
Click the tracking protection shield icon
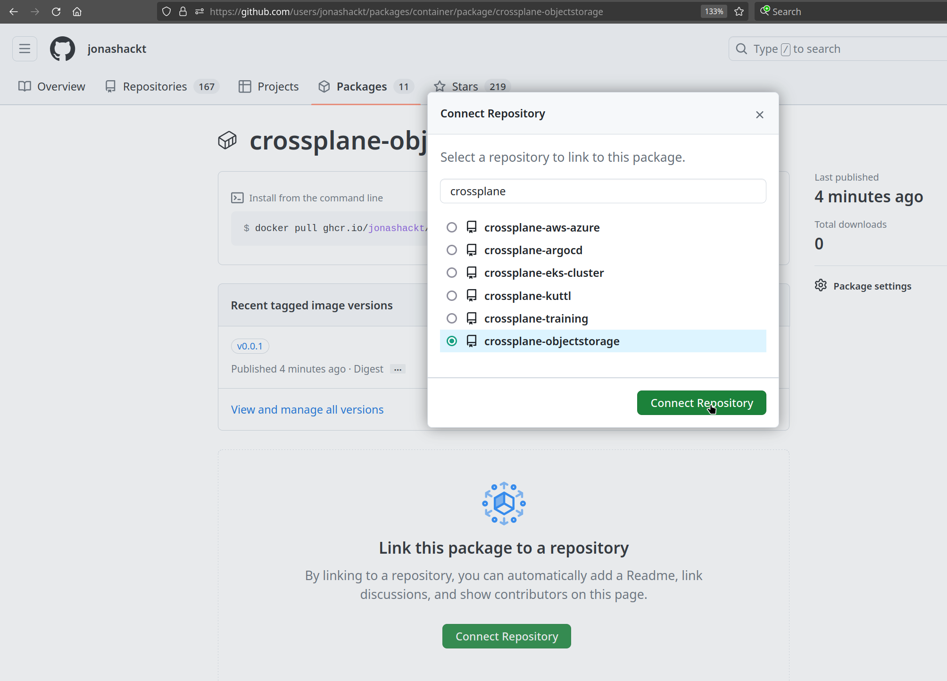pos(166,12)
